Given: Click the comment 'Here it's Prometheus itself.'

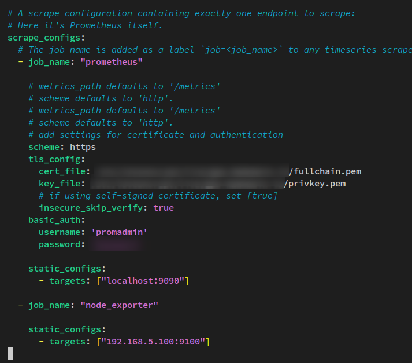Looking at the screenshot, I should tap(85, 25).
